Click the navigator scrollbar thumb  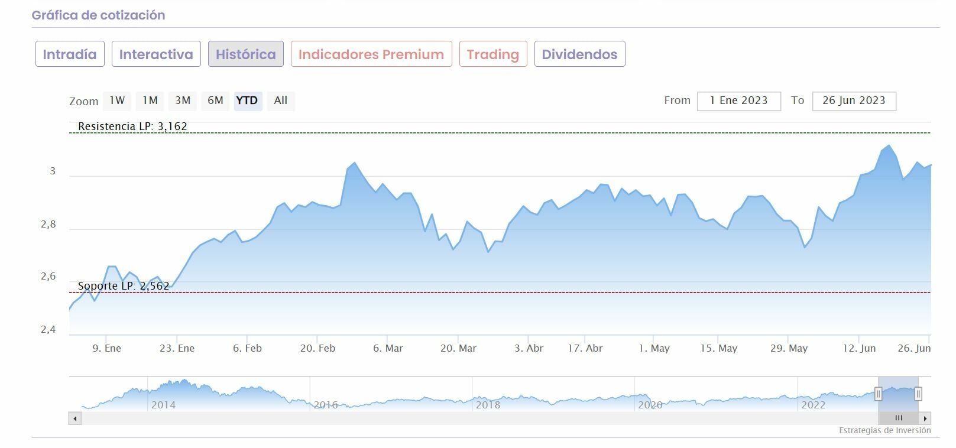tap(898, 418)
